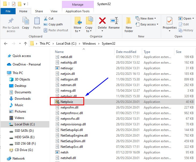Select Quick access in navigation pane
The image size is (196, 162).
[22, 56]
